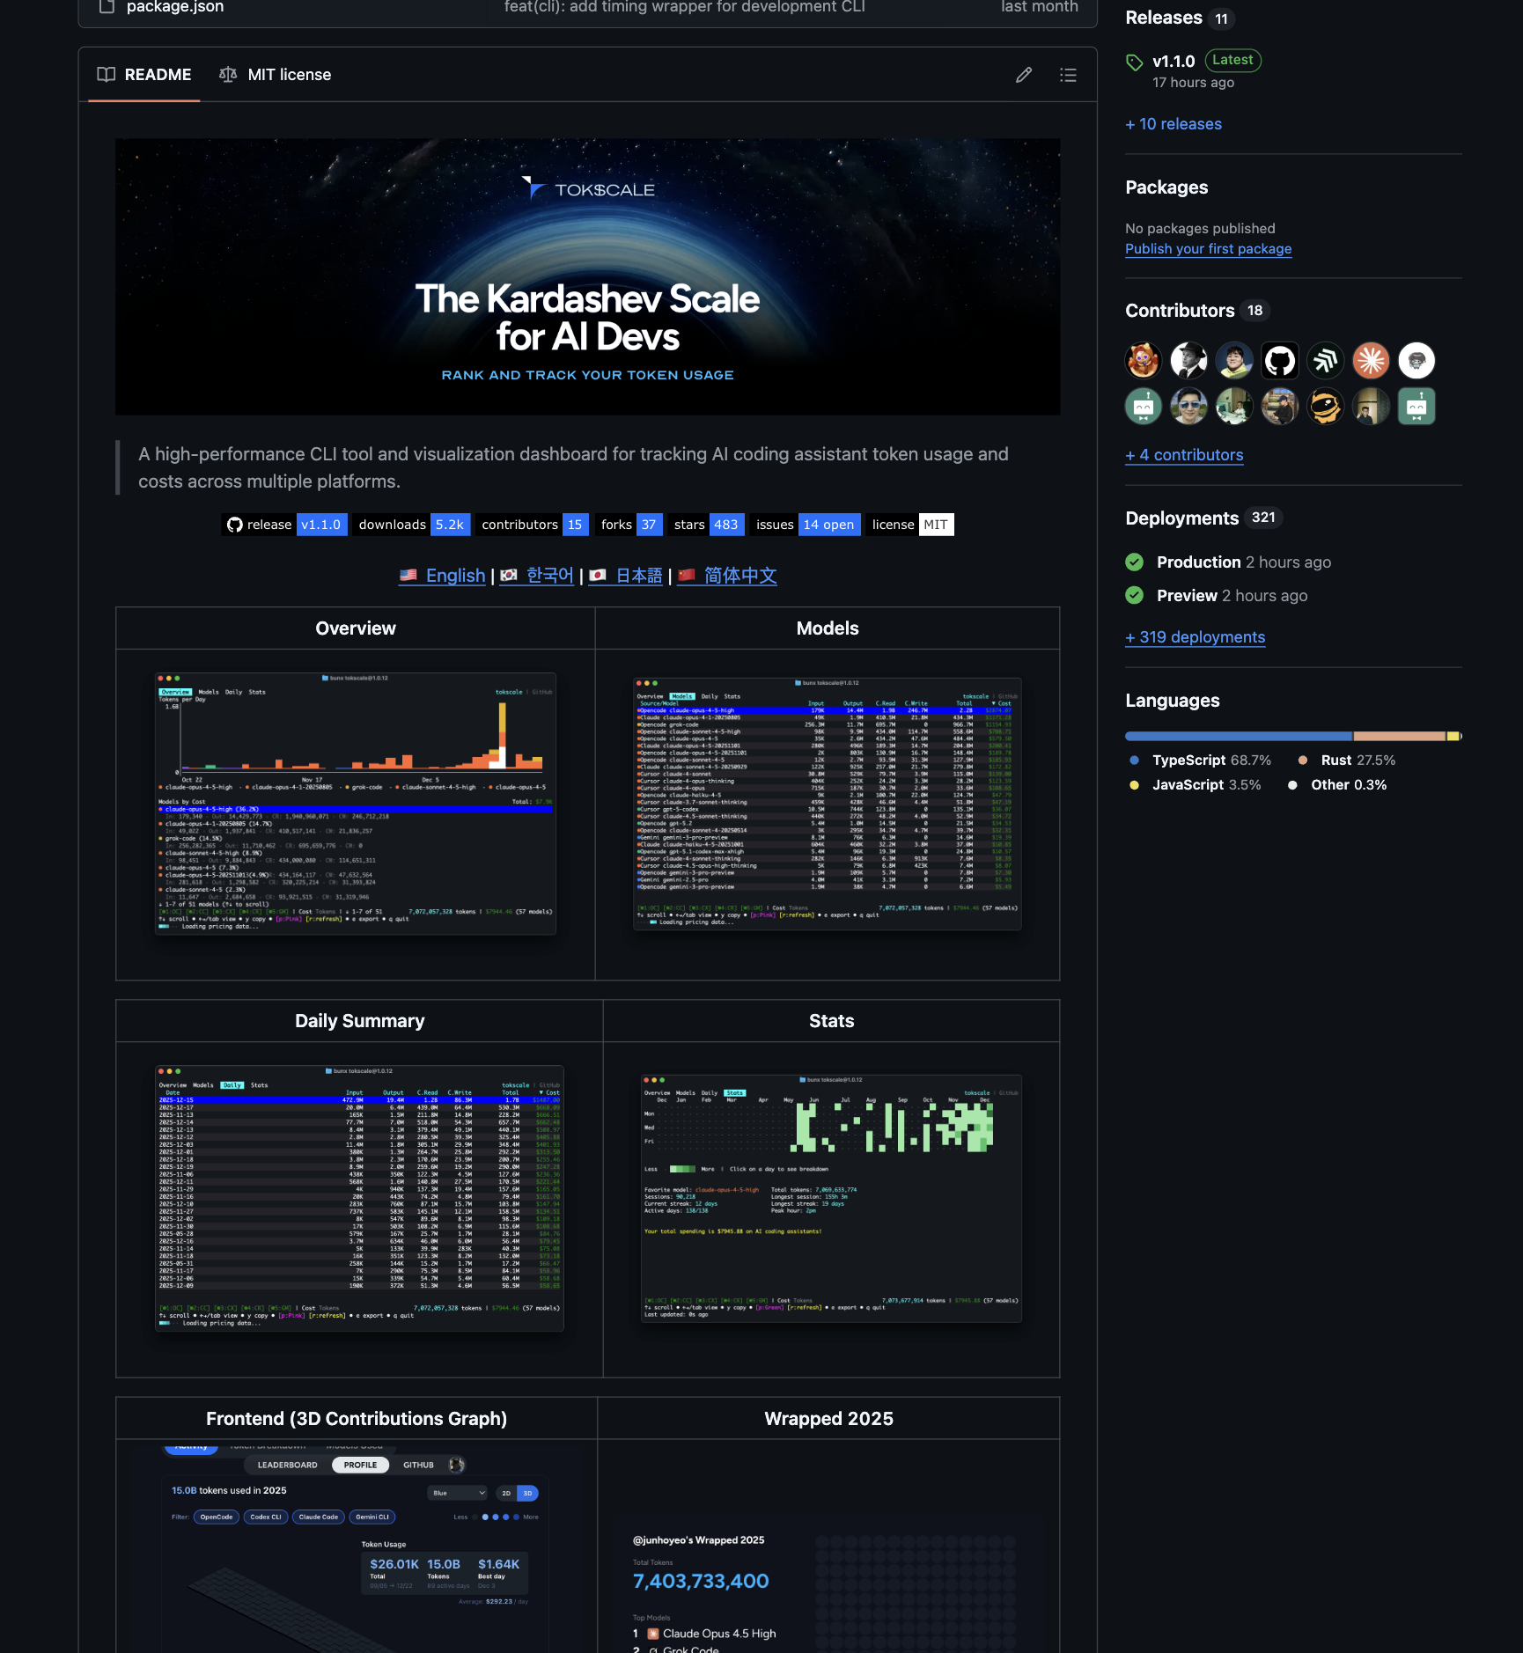Open the contributors 15 badge
Image resolution: width=1523 pixels, height=1653 pixels.
click(533, 525)
